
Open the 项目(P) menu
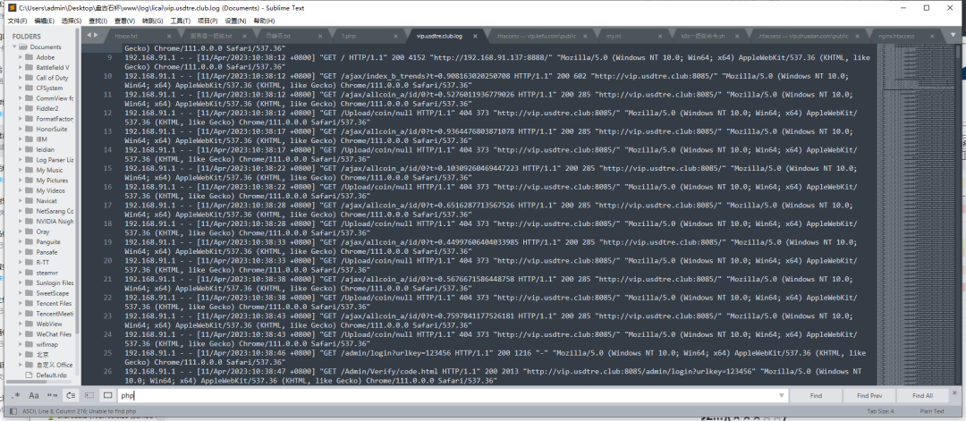208,21
